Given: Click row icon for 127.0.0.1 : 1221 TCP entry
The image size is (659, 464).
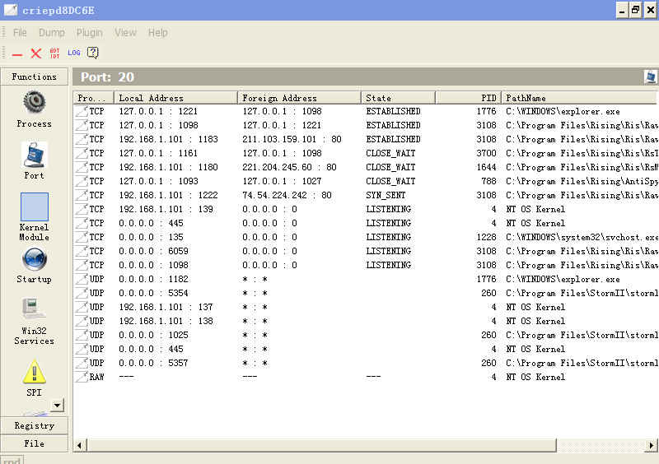Looking at the screenshot, I should pos(81,111).
